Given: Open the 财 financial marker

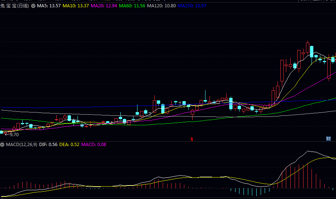Looking at the screenshot, I should tap(328, 139).
